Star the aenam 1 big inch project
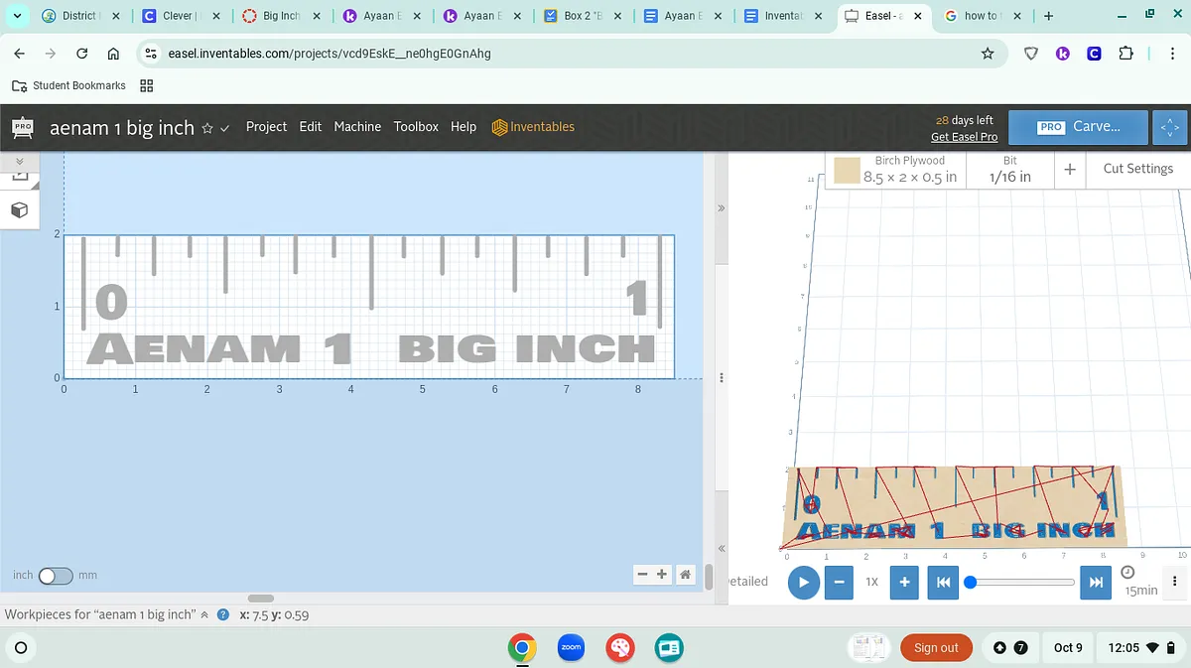 (207, 128)
